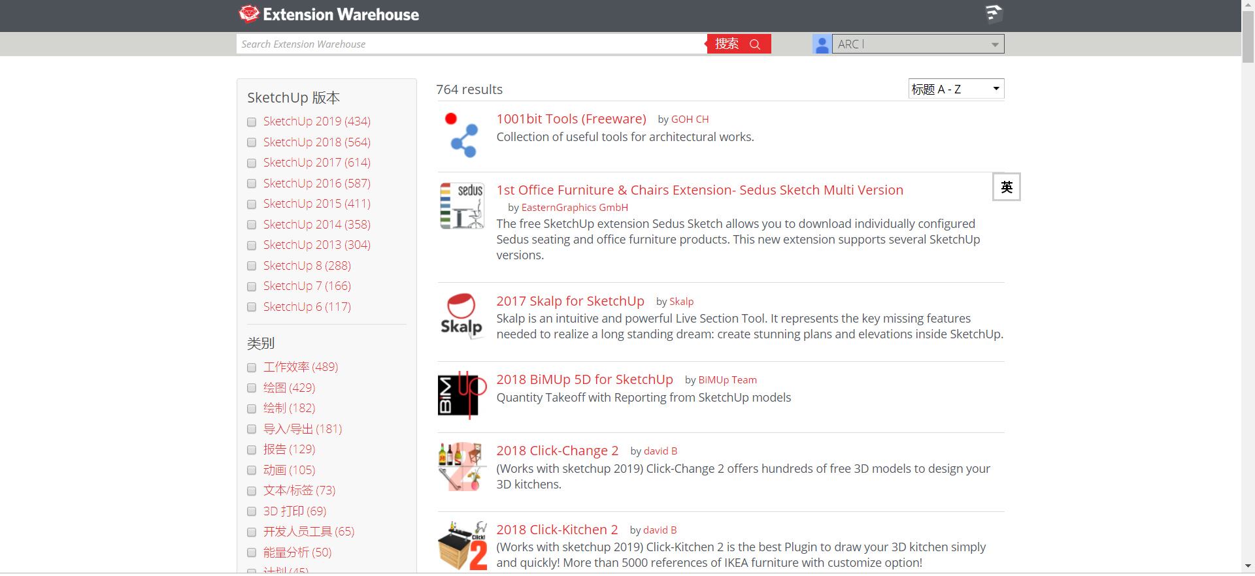Open the 2017 Skalp for SketchUp link
Viewport: 1255px width, 576px height.
click(x=570, y=301)
